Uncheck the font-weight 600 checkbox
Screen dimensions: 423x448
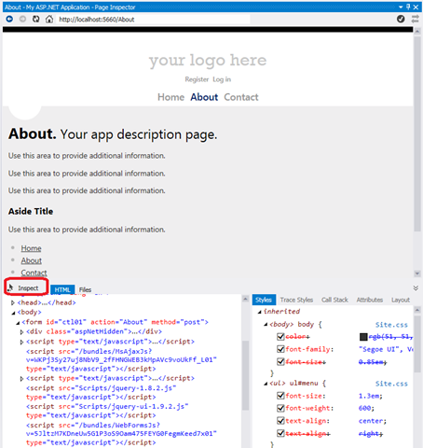(280, 408)
